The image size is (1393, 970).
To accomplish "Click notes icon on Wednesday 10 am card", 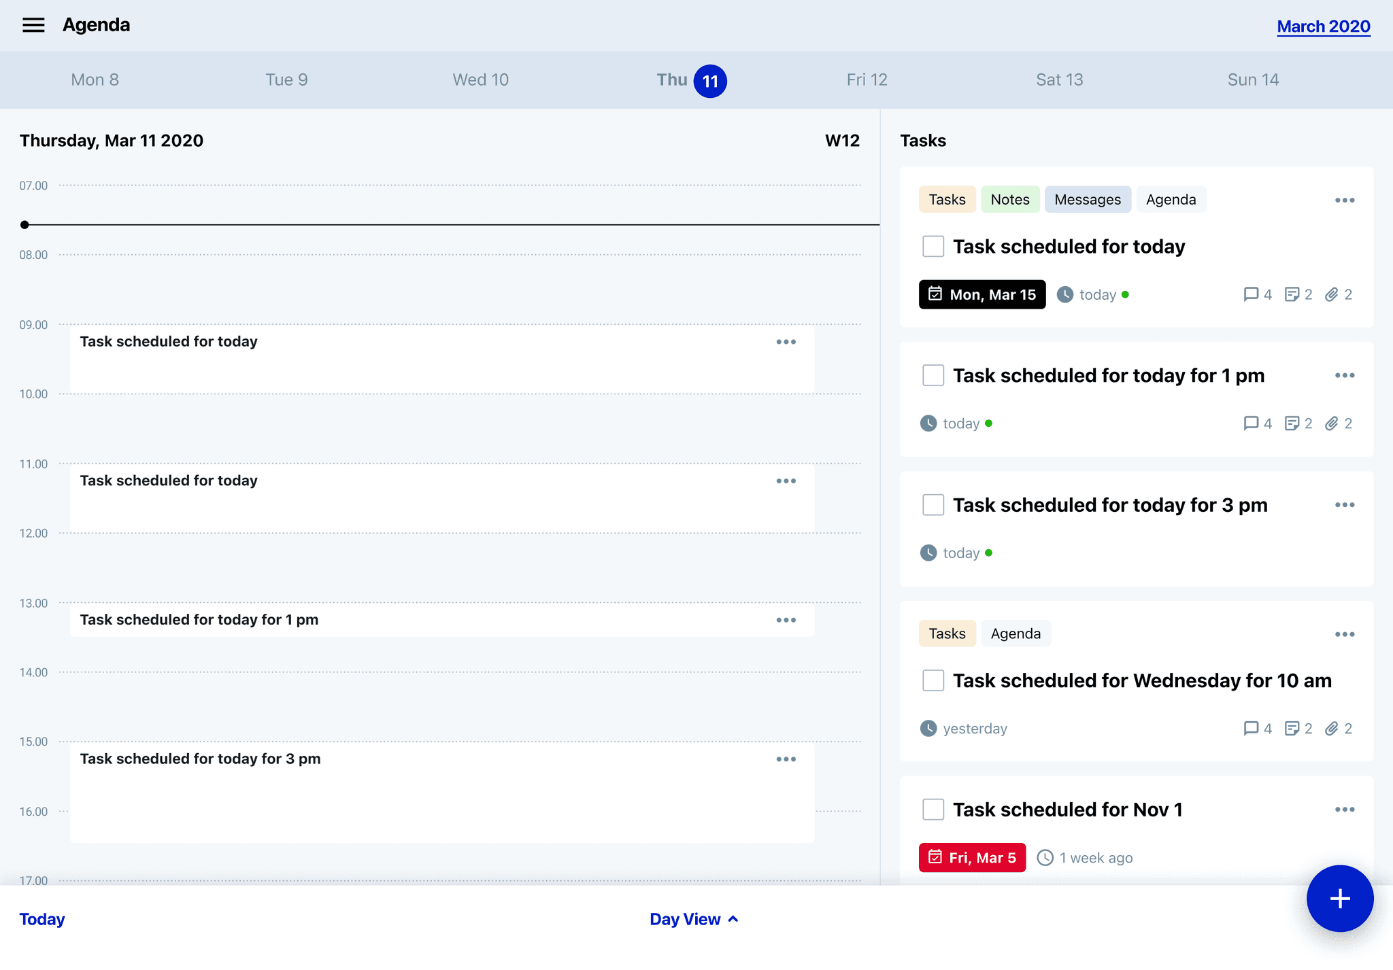I will click(x=1291, y=729).
